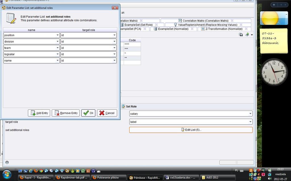Click the weather sun desktop gadget

pyautogui.click(x=274, y=18)
